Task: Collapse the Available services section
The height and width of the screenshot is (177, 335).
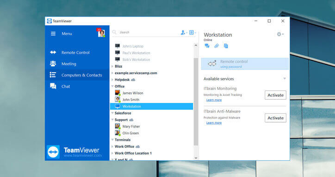Action: pos(285,79)
